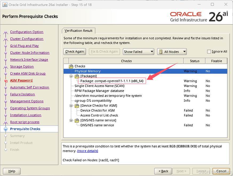This screenshot has width=233, height=176.
Task: Open the Root script process step
Action: click(25, 122)
